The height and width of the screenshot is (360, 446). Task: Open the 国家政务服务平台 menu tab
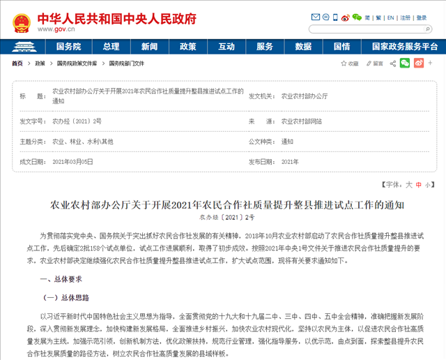pyautogui.click(x=405, y=47)
